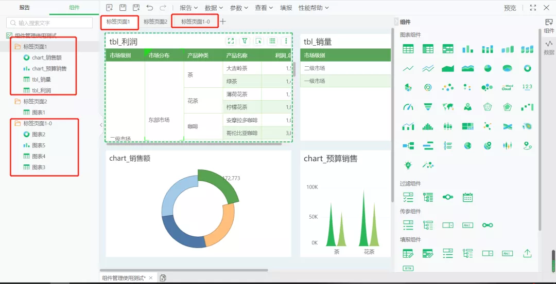Click the save-as icon in toolbar
Screen dimensions: 556x284
click(136, 7)
